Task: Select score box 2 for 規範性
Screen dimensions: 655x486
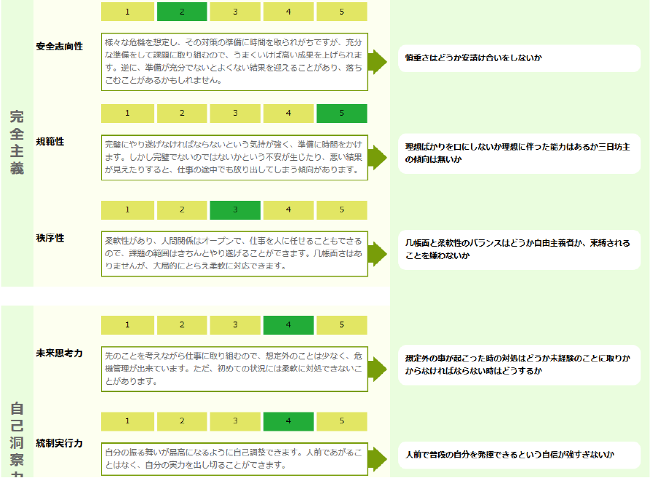Action: (x=182, y=113)
